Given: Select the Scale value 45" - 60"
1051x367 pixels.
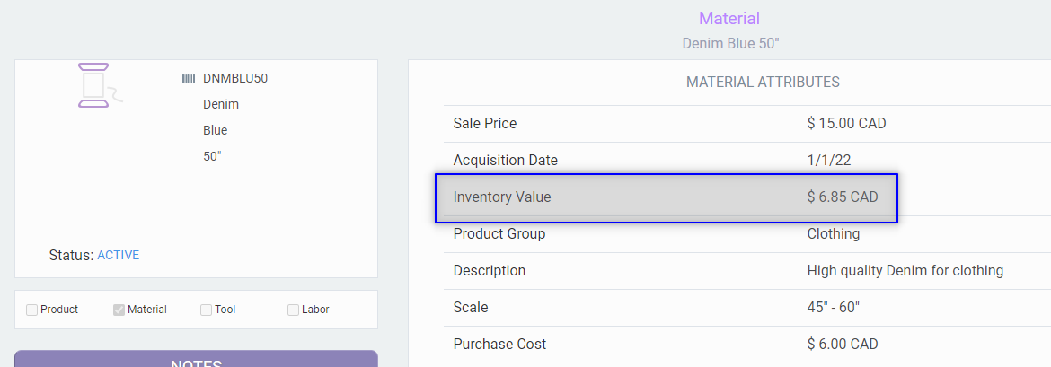Looking at the screenshot, I should pos(834,308).
